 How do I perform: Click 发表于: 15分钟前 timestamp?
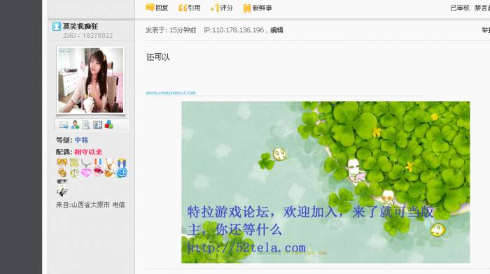coord(171,30)
